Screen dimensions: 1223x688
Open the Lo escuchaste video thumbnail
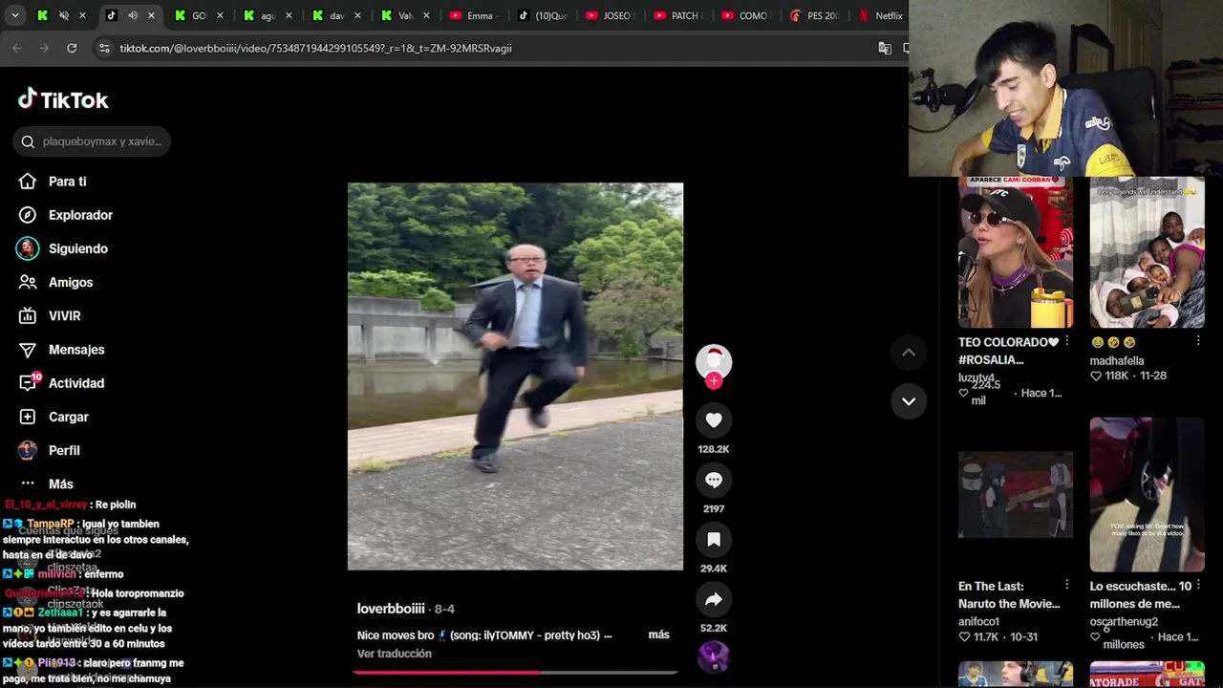[1147, 495]
